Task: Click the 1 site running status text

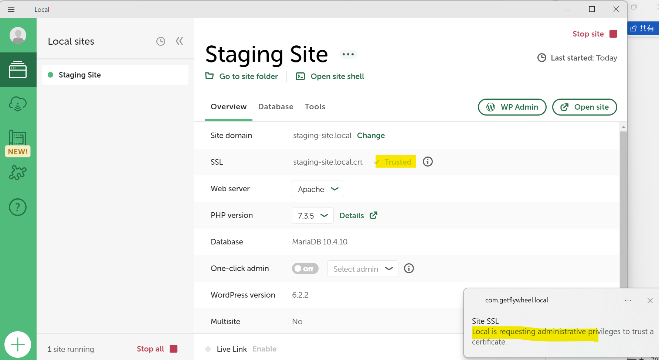Action: coord(71,349)
